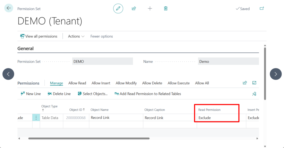Image resolution: width=284 pixels, height=148 pixels.
Task: Click the back arrow button
Action: 9,8
